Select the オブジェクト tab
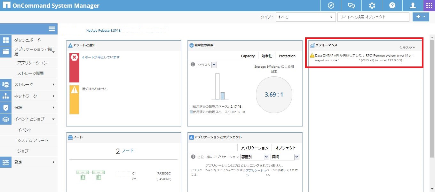The height and width of the screenshot is (193, 435). click(x=286, y=148)
